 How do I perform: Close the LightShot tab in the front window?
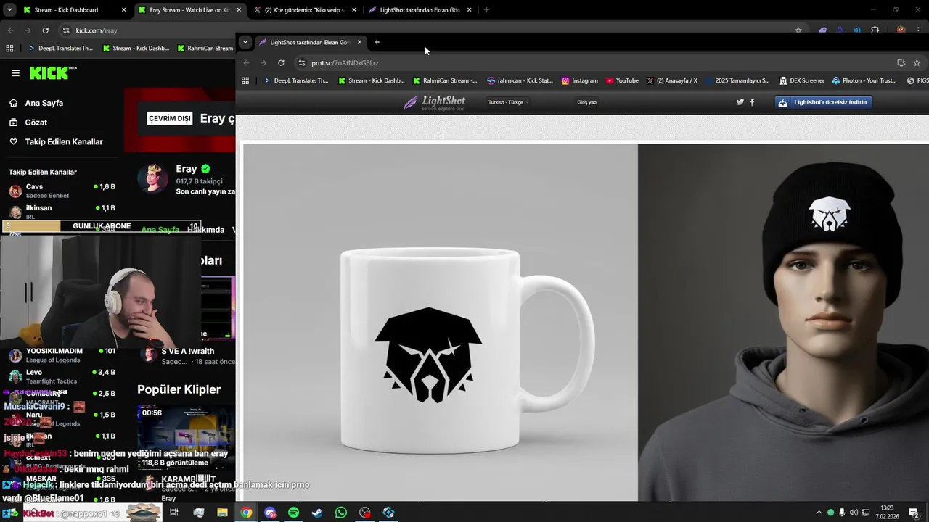(359, 42)
